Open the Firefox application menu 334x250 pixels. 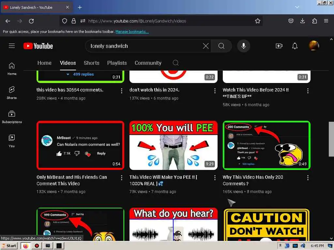click(x=326, y=21)
